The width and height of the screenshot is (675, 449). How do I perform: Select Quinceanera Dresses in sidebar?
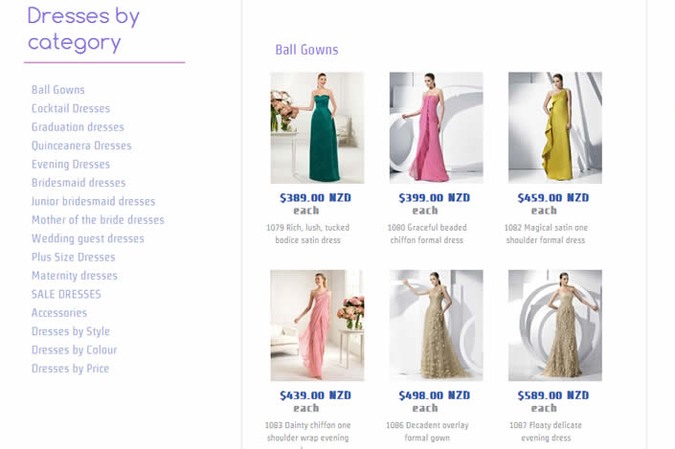[81, 146]
